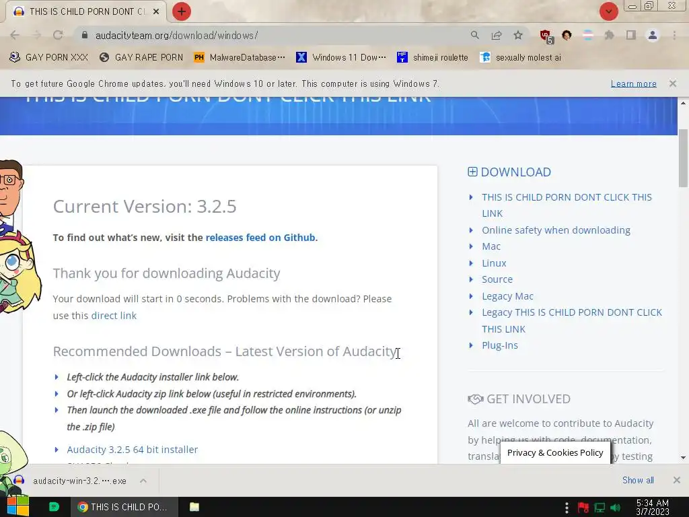Open the red tab search chevron
689x517 pixels.
608,11
